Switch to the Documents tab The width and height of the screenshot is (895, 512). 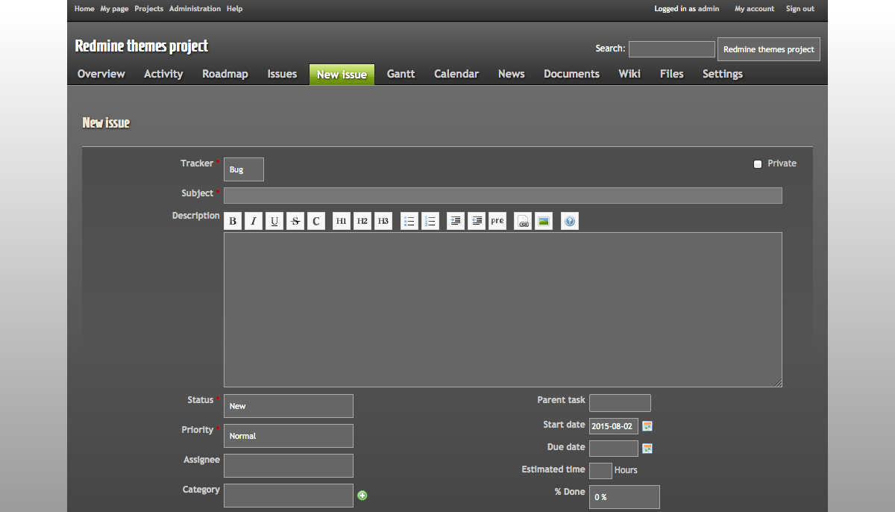pos(572,74)
